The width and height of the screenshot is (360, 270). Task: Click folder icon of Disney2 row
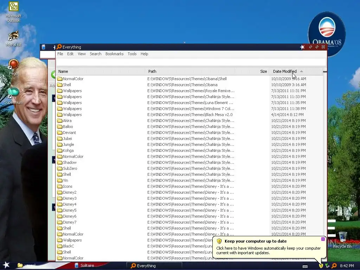(x=60, y=192)
